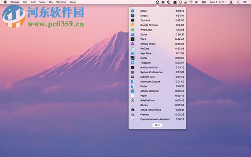Click the Safari icon in the usage list
Image resolution: width=251 pixels, height=157 pixels.
(x=133, y=11)
